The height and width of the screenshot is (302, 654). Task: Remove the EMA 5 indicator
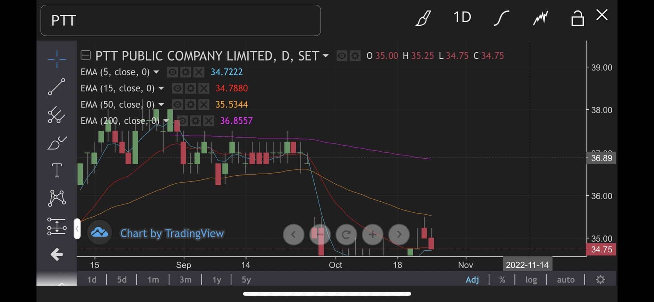199,72
